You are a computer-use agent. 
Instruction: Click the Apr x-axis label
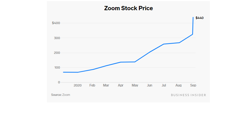(x=120, y=85)
